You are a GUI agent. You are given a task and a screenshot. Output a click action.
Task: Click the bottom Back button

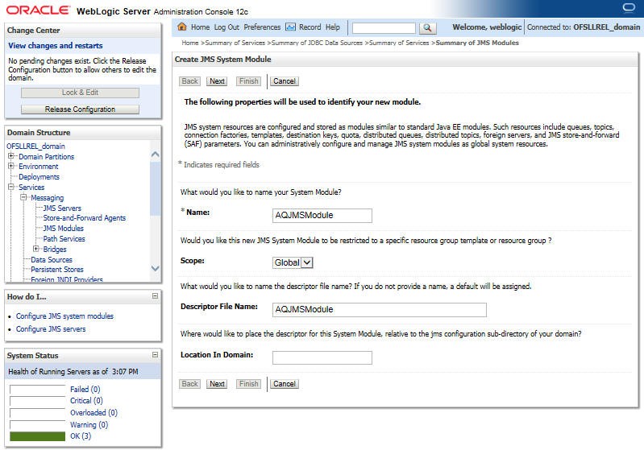[189, 384]
